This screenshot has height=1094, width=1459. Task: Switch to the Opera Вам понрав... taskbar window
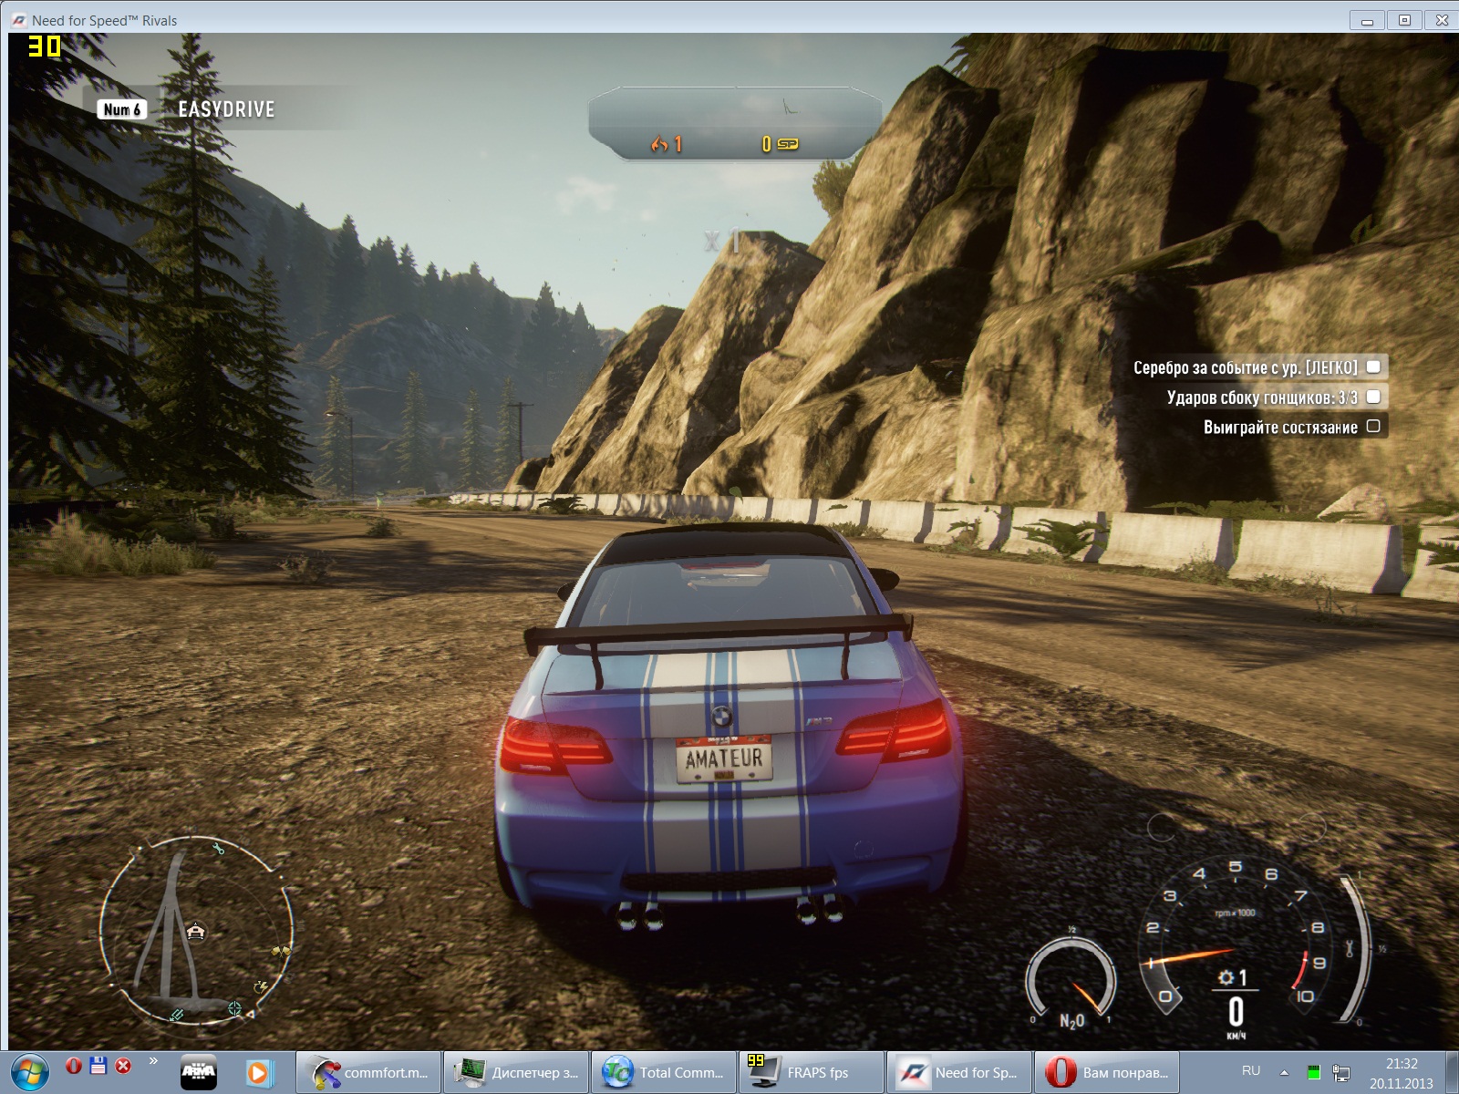coord(1107,1072)
